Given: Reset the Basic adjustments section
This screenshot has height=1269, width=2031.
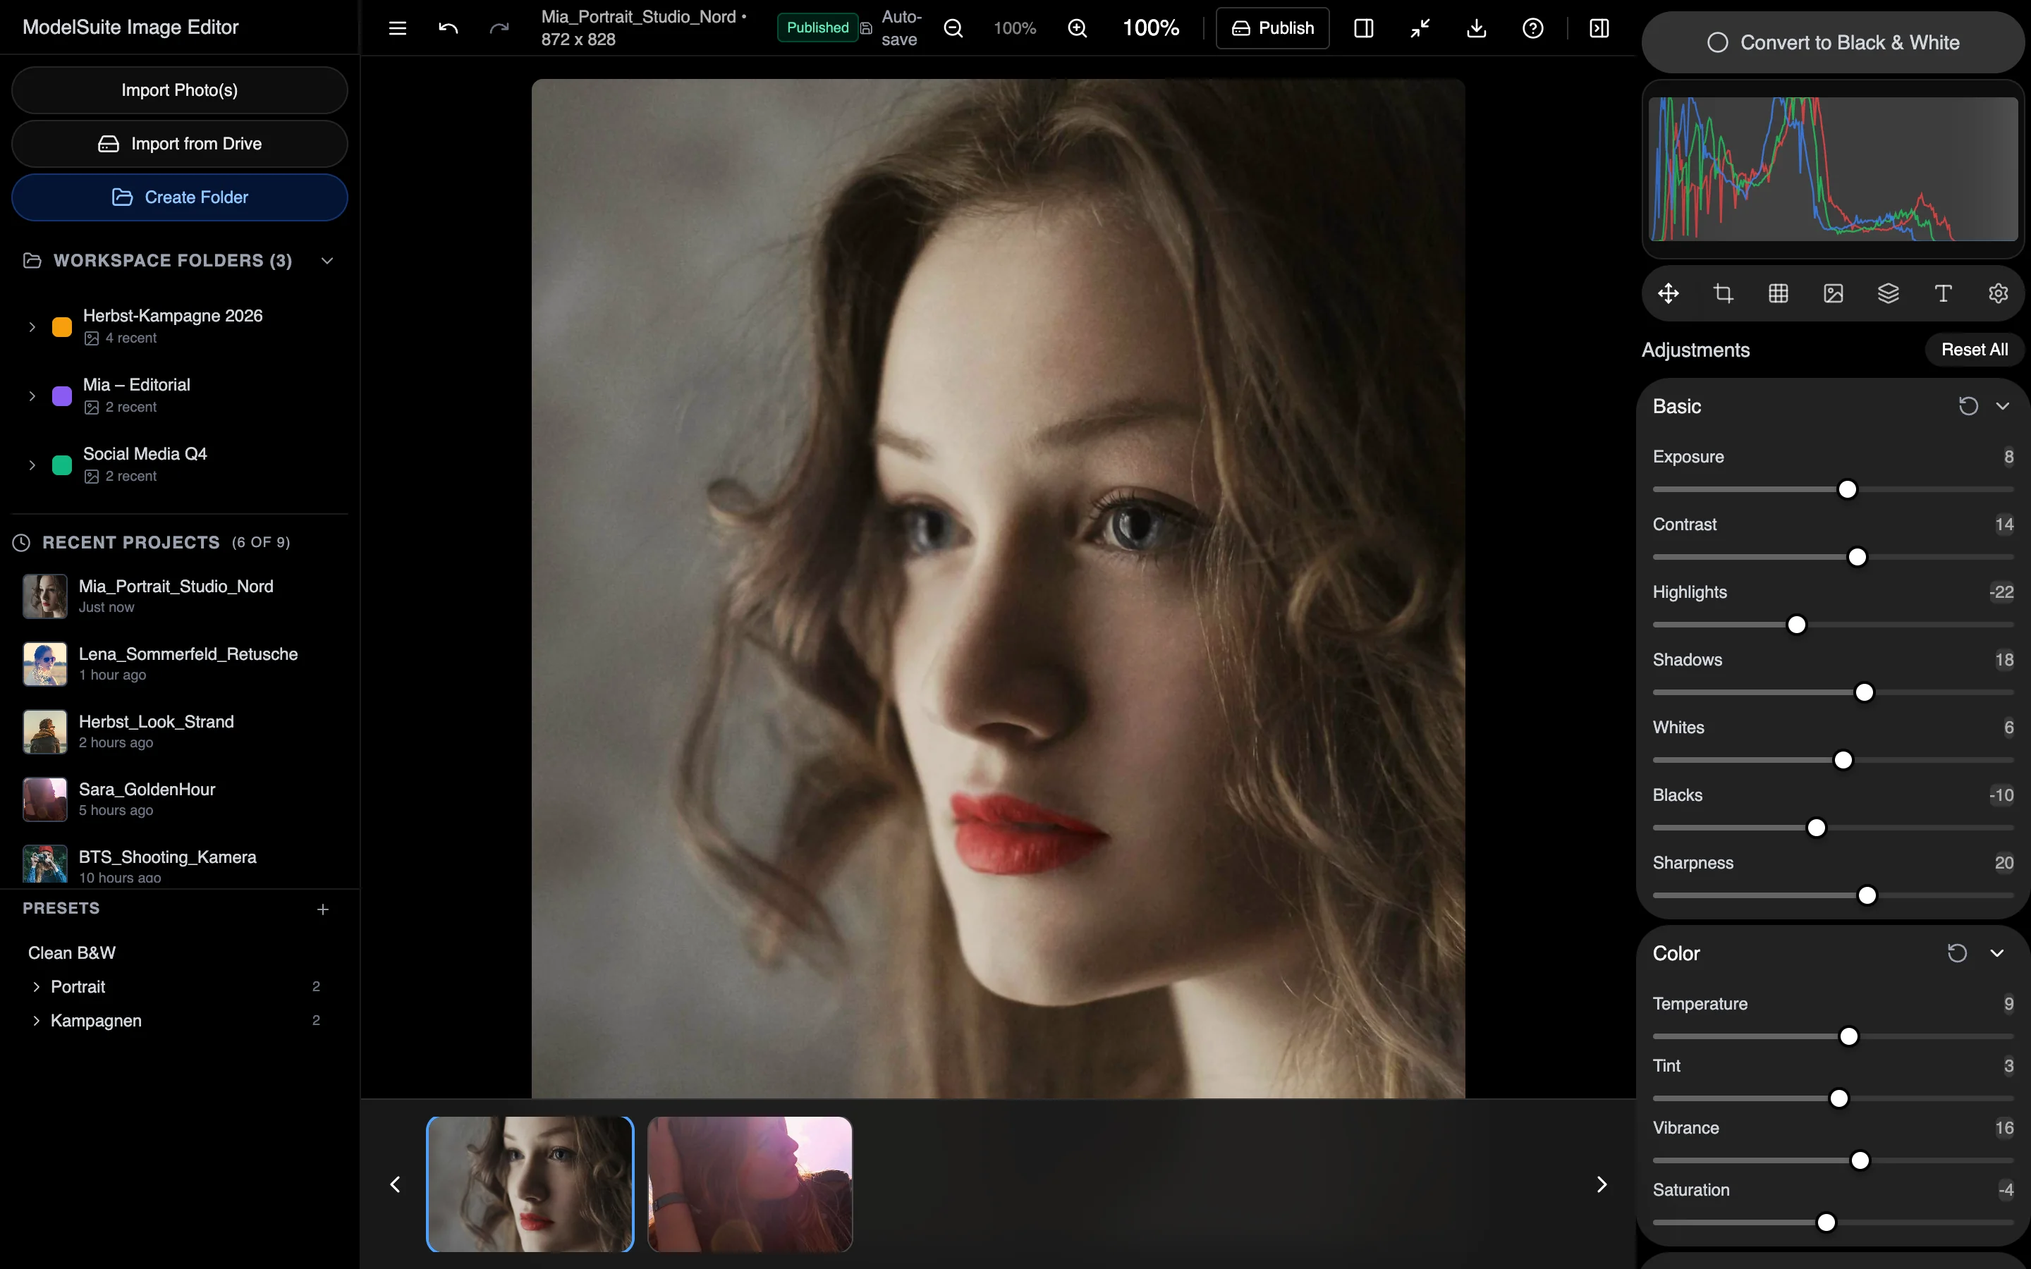Looking at the screenshot, I should pos(1968,406).
